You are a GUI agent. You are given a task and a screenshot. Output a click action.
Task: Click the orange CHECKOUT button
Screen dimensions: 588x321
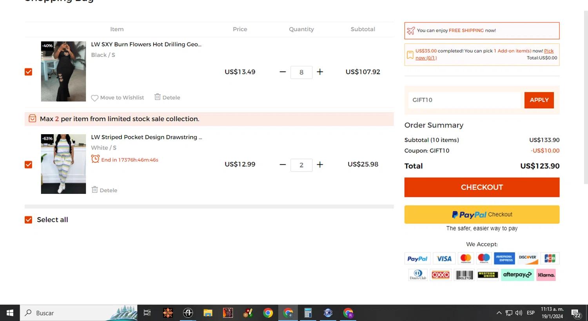click(481, 187)
